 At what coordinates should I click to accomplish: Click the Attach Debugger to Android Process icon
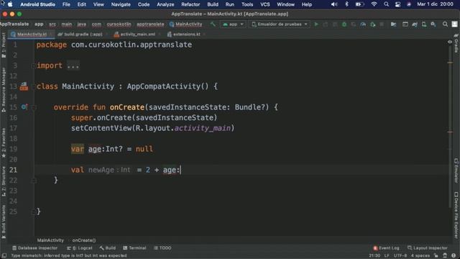[372, 24]
